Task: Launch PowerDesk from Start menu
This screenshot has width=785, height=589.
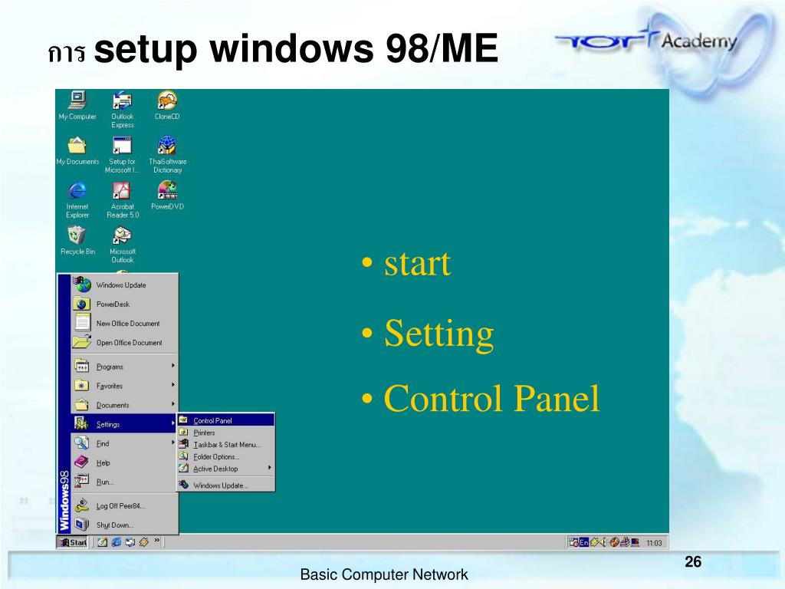Action: click(125, 304)
